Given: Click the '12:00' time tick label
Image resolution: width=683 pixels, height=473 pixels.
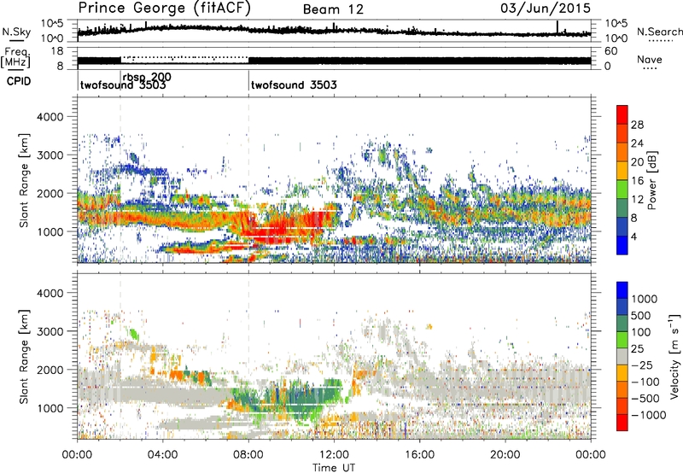Looking at the screenshot, I should pos(334,455).
